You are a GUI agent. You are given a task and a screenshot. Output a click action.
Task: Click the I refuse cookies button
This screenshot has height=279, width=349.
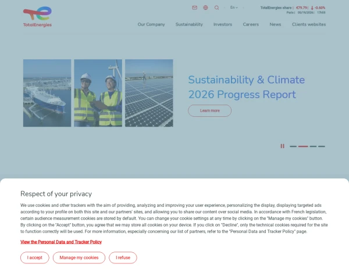(123, 257)
